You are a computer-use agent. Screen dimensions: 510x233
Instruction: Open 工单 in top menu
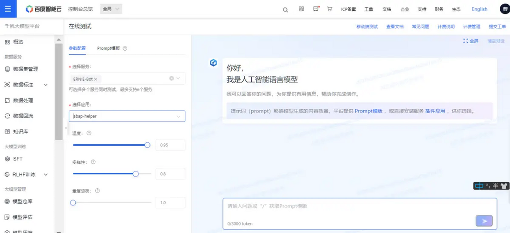point(368,9)
